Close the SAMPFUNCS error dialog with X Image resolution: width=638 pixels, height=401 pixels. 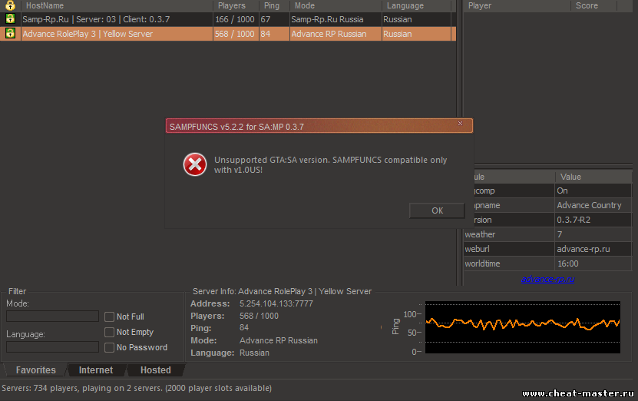[460, 123]
